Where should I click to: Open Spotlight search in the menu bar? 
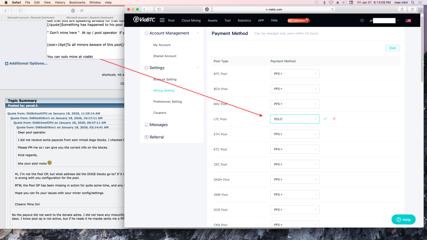pos(413,2)
